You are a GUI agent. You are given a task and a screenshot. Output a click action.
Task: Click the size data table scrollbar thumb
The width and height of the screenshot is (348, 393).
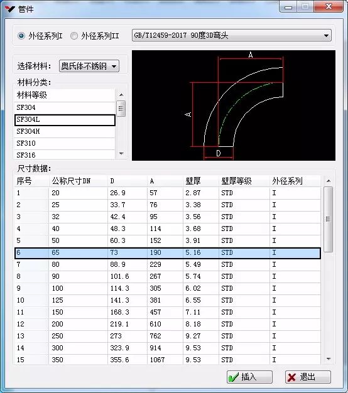328,219
